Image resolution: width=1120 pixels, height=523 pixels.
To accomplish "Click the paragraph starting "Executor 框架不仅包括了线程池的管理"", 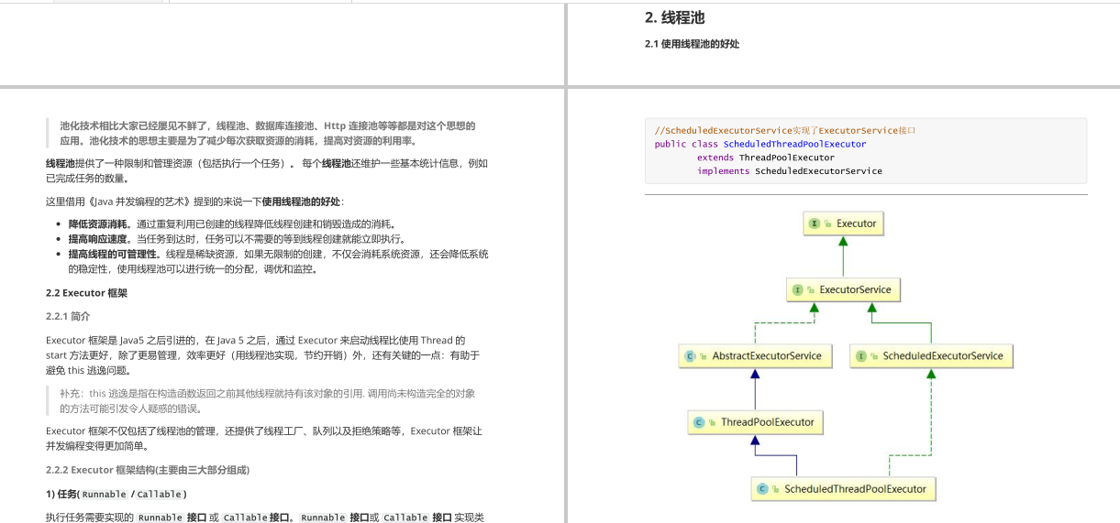I will pyautogui.click(x=264, y=438).
